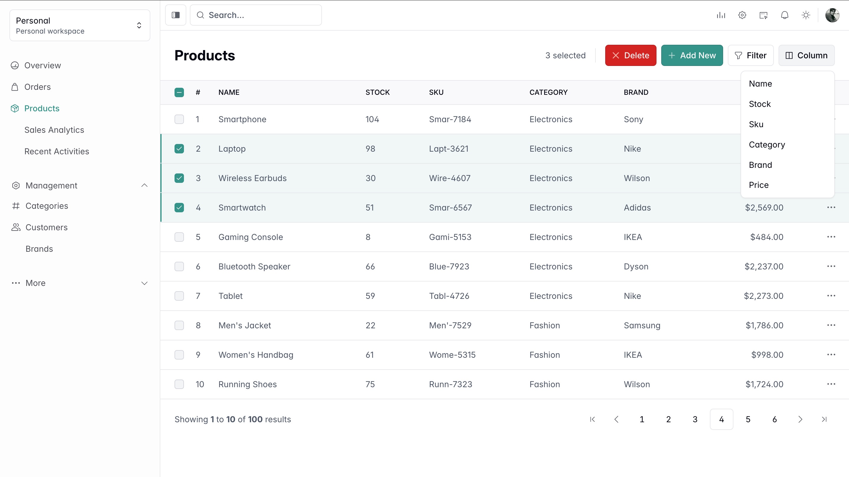Open the analytics bar chart icon

(x=721, y=15)
